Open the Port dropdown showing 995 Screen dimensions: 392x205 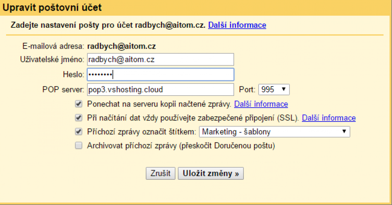pos(274,90)
